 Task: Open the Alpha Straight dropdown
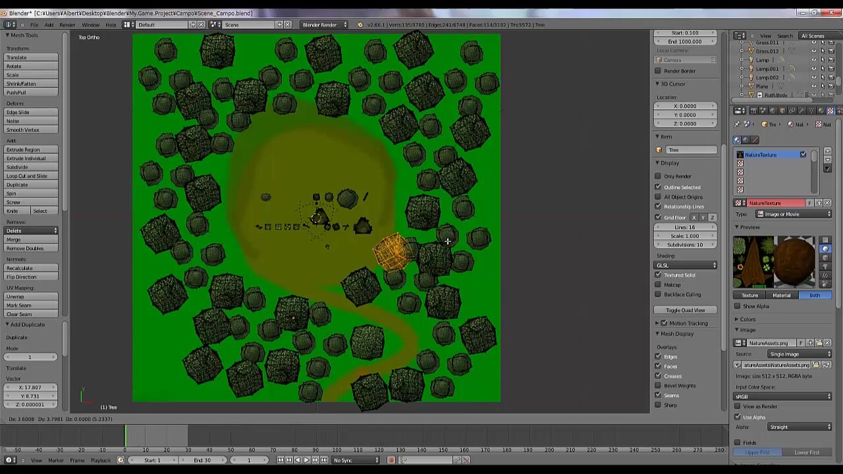[x=799, y=427]
